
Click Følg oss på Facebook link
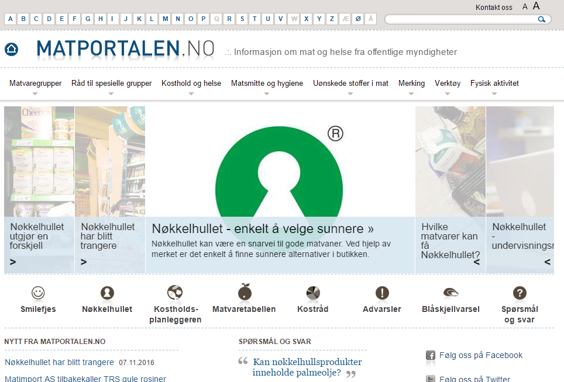point(480,355)
